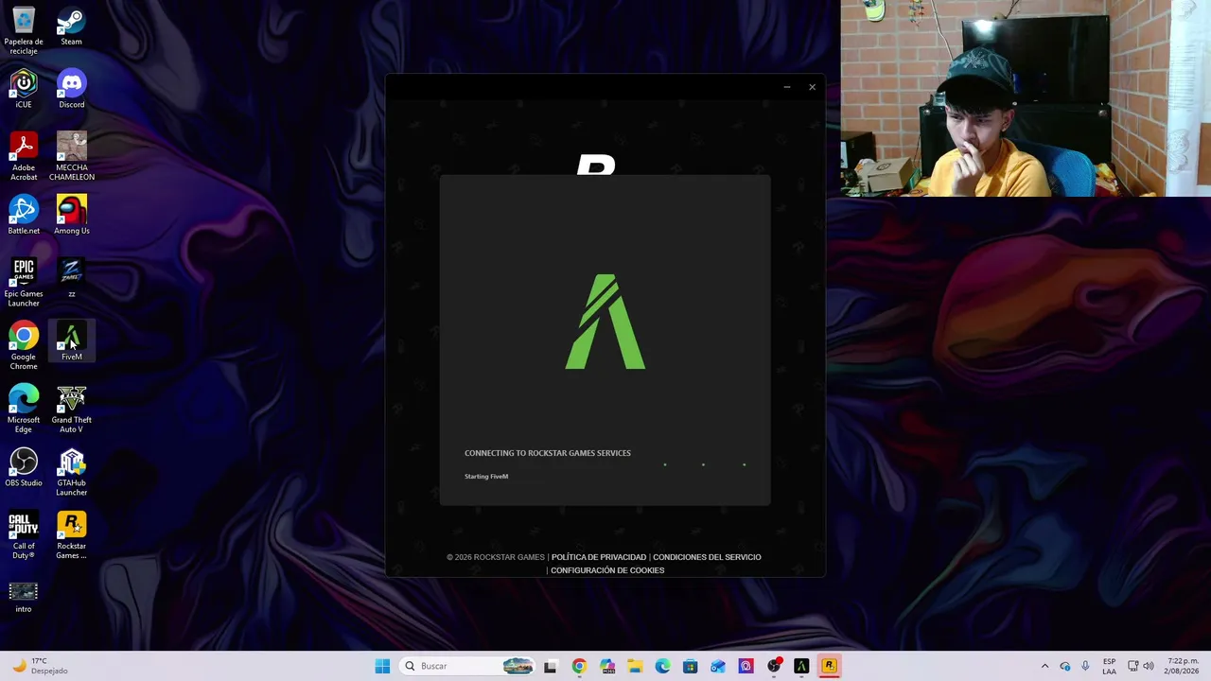Open OBS Studio desktop shortcut
Viewport: 1211px width, 681px height.
[x=24, y=468]
